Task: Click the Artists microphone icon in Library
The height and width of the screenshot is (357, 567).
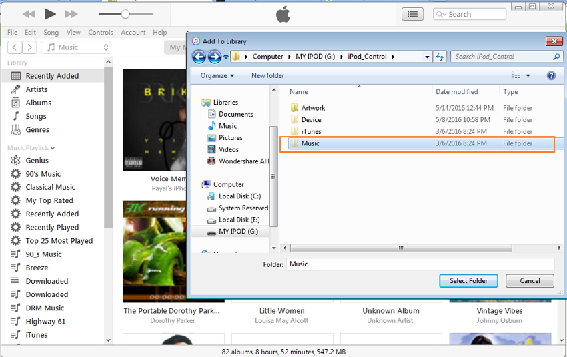Action: (15, 89)
